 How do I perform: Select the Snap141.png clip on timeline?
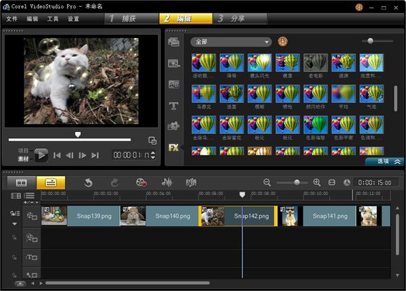point(328,216)
